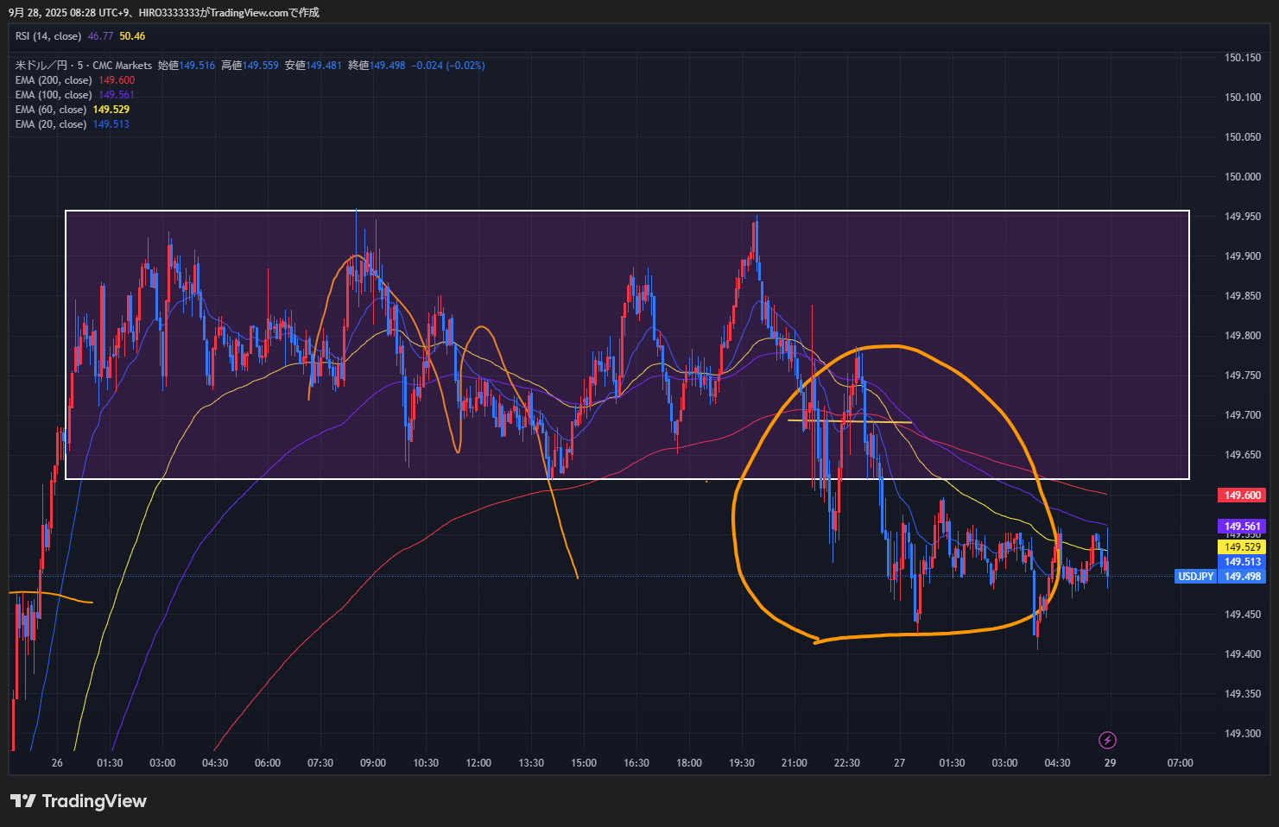The image size is (1279, 827).
Task: Click the EMA (20, close) legend label
Action: point(51,124)
